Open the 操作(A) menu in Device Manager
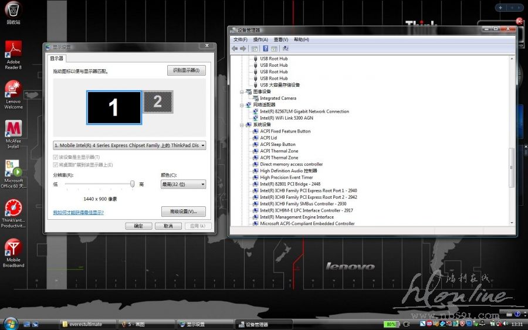The width and height of the screenshot is (528, 330). 260,39
